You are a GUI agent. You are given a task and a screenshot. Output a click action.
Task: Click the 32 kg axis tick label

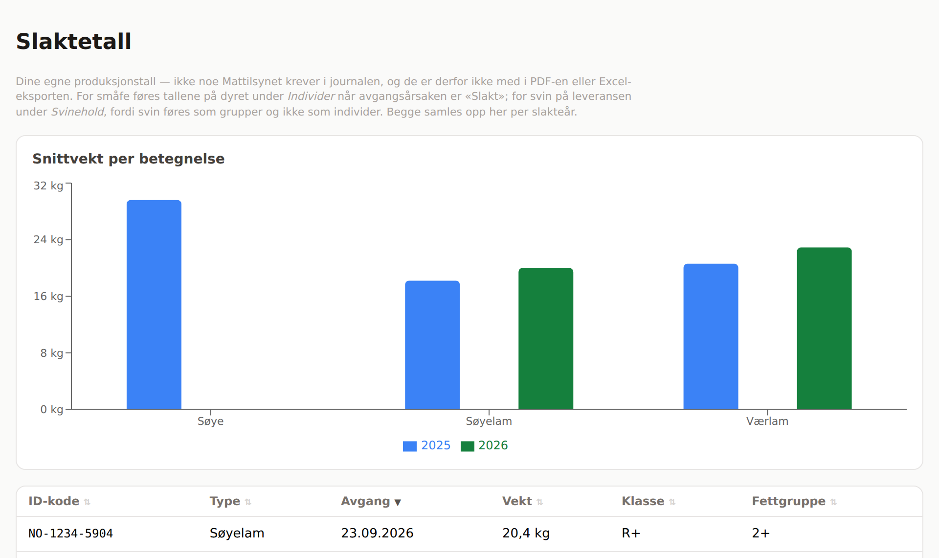click(48, 186)
